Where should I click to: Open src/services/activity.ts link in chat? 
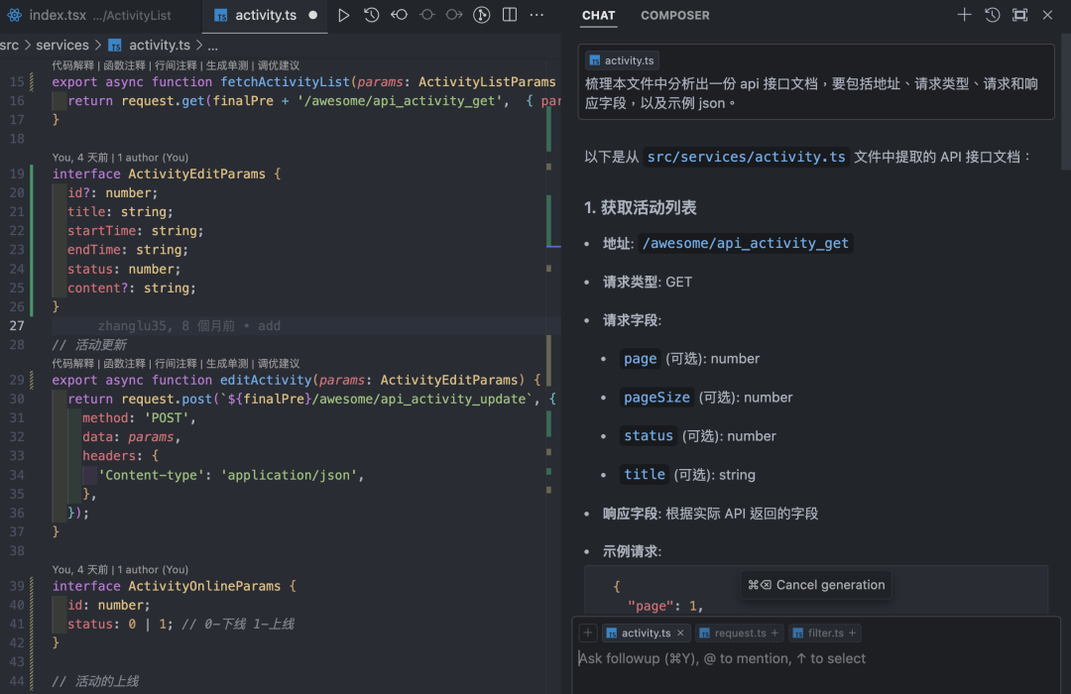746,157
